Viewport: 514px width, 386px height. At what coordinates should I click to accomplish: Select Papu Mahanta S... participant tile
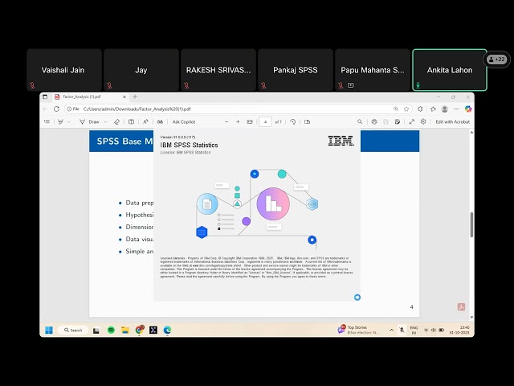click(x=373, y=70)
